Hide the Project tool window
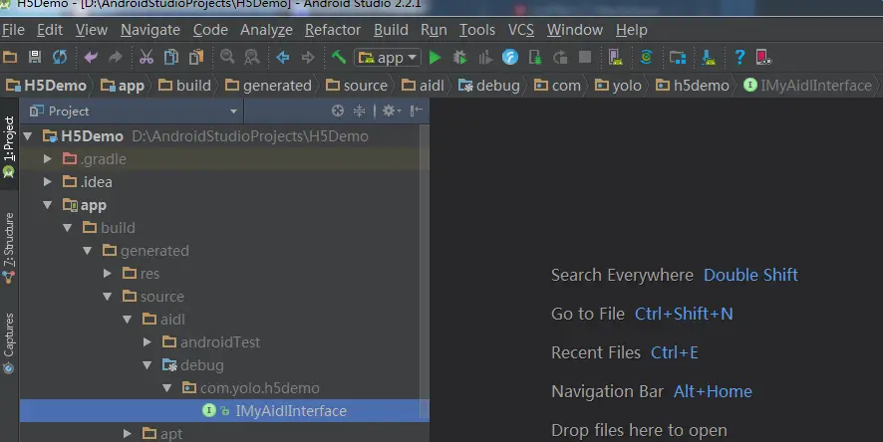 pyautogui.click(x=417, y=110)
